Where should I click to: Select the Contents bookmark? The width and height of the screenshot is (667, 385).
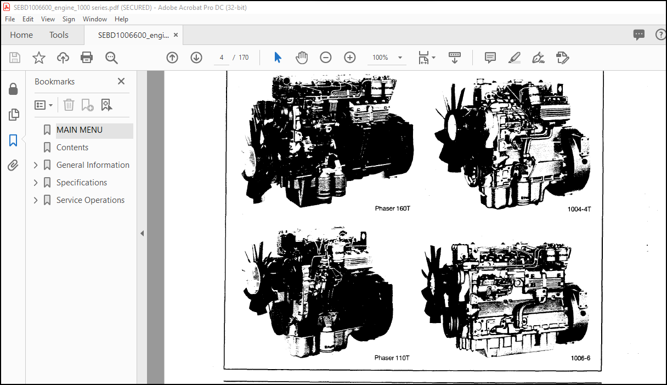(x=72, y=148)
